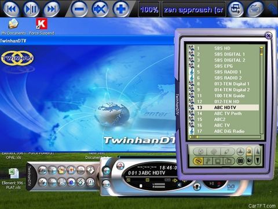This screenshot has height=209, width=278.
Task: Select channel 4 SBS EPG
Action: [224, 66]
